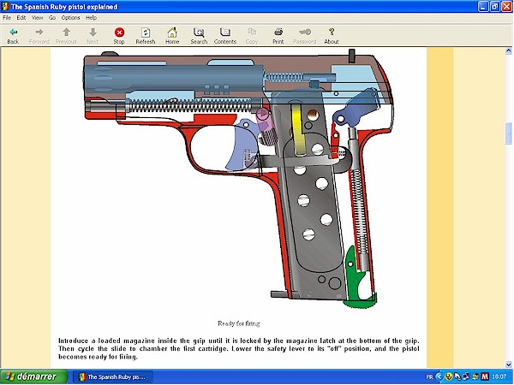
Task: Click the 18:07 system clock
Action: coord(499,376)
